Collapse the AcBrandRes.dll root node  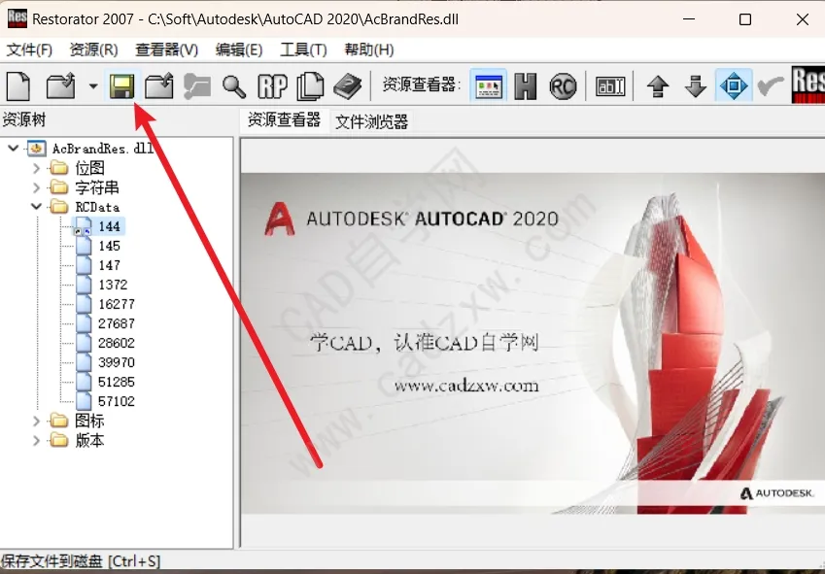coord(14,149)
